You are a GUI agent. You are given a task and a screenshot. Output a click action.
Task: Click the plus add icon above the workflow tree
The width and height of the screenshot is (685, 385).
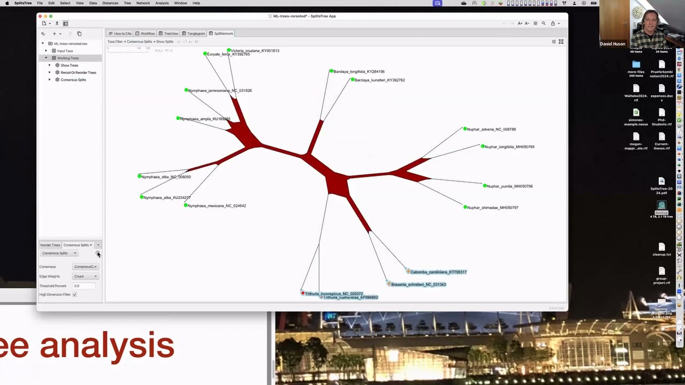click(x=54, y=34)
